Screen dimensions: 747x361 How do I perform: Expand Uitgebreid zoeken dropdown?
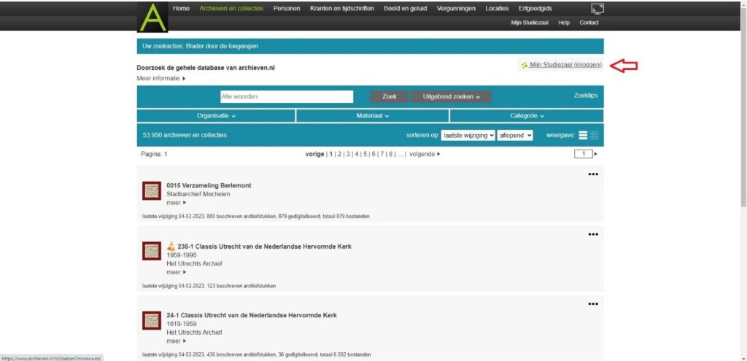451,97
